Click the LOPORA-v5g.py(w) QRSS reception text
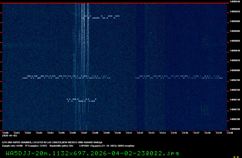The image size is (242, 158). tap(107, 146)
